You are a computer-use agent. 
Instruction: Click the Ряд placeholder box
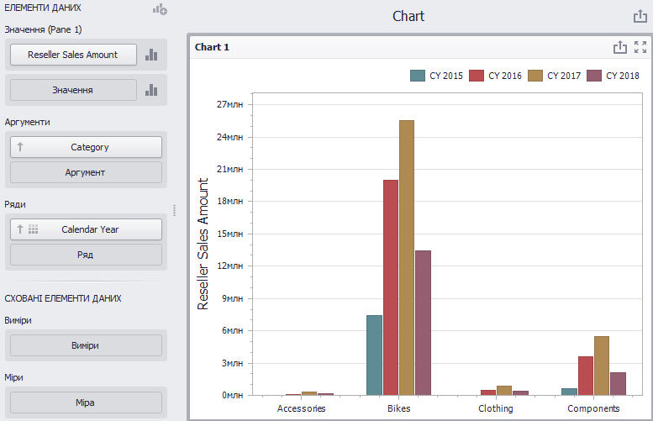click(x=86, y=255)
